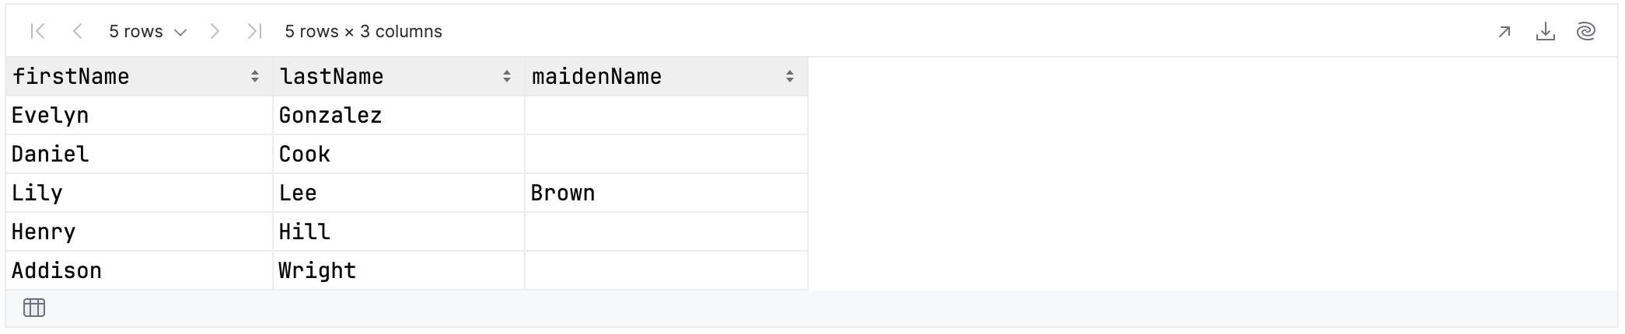Go to the first page of results

(x=37, y=31)
